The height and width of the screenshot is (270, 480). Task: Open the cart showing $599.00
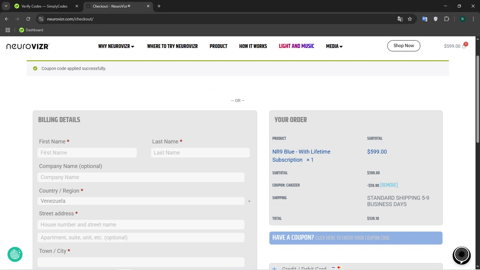456,46
